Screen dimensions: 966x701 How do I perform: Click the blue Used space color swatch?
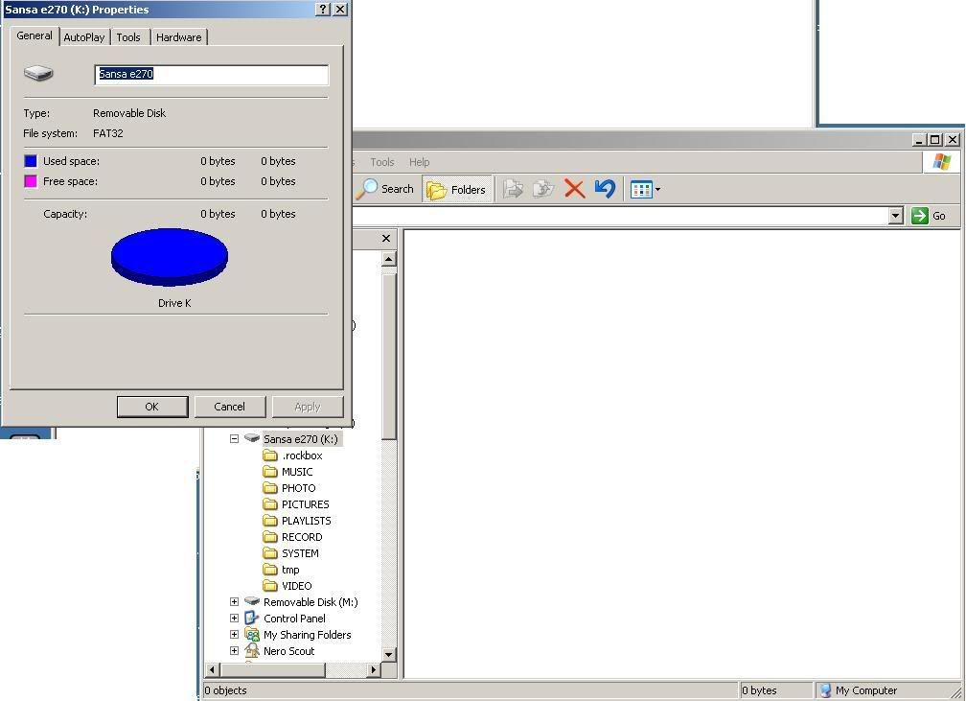31,161
